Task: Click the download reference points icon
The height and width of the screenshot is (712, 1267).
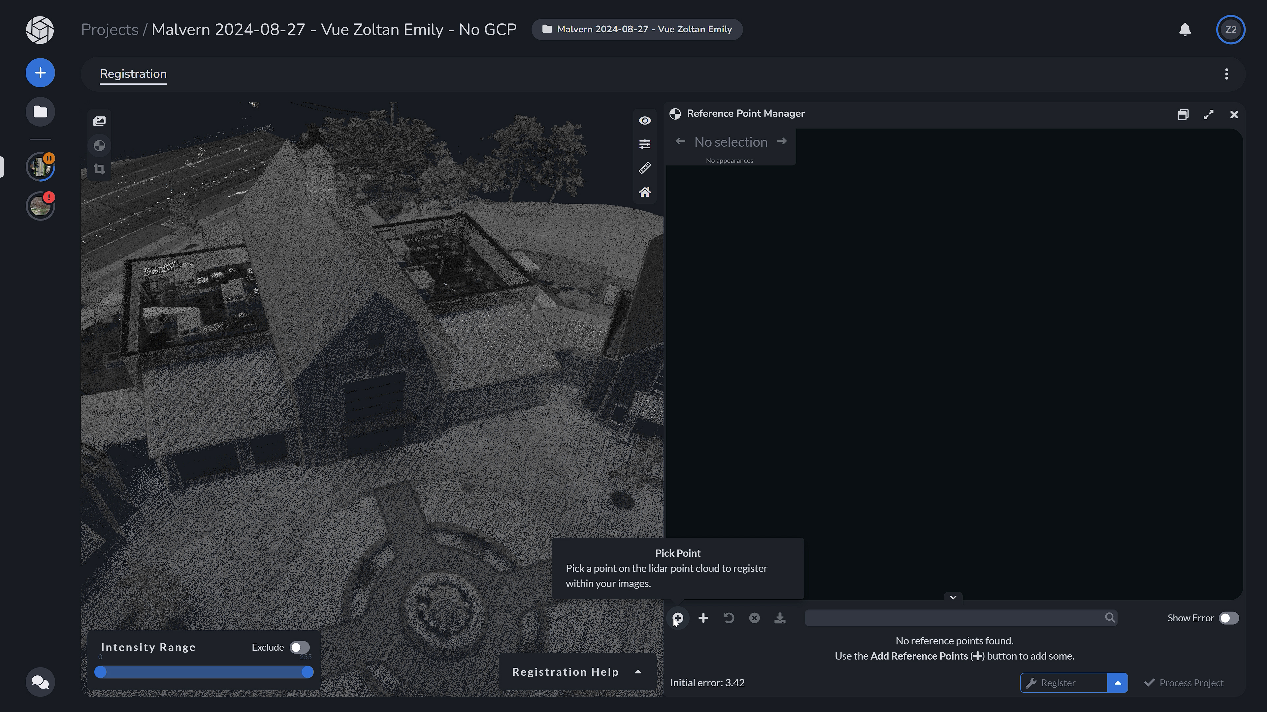Action: click(780, 618)
